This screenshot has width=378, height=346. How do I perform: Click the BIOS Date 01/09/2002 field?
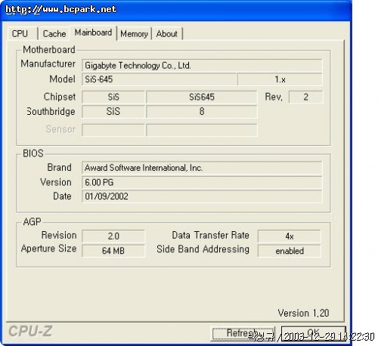[x=202, y=196]
